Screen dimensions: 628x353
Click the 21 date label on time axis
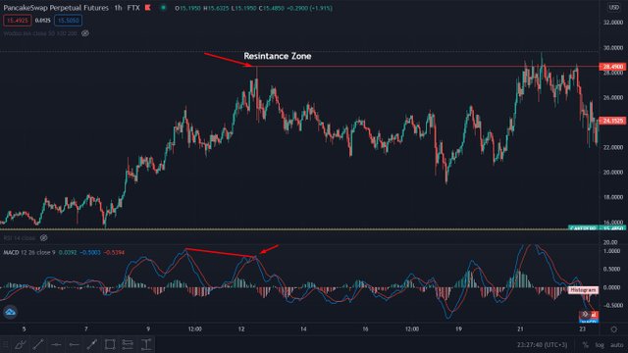click(x=520, y=329)
